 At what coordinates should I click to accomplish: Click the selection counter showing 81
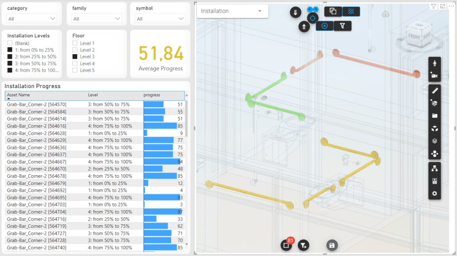click(x=286, y=245)
